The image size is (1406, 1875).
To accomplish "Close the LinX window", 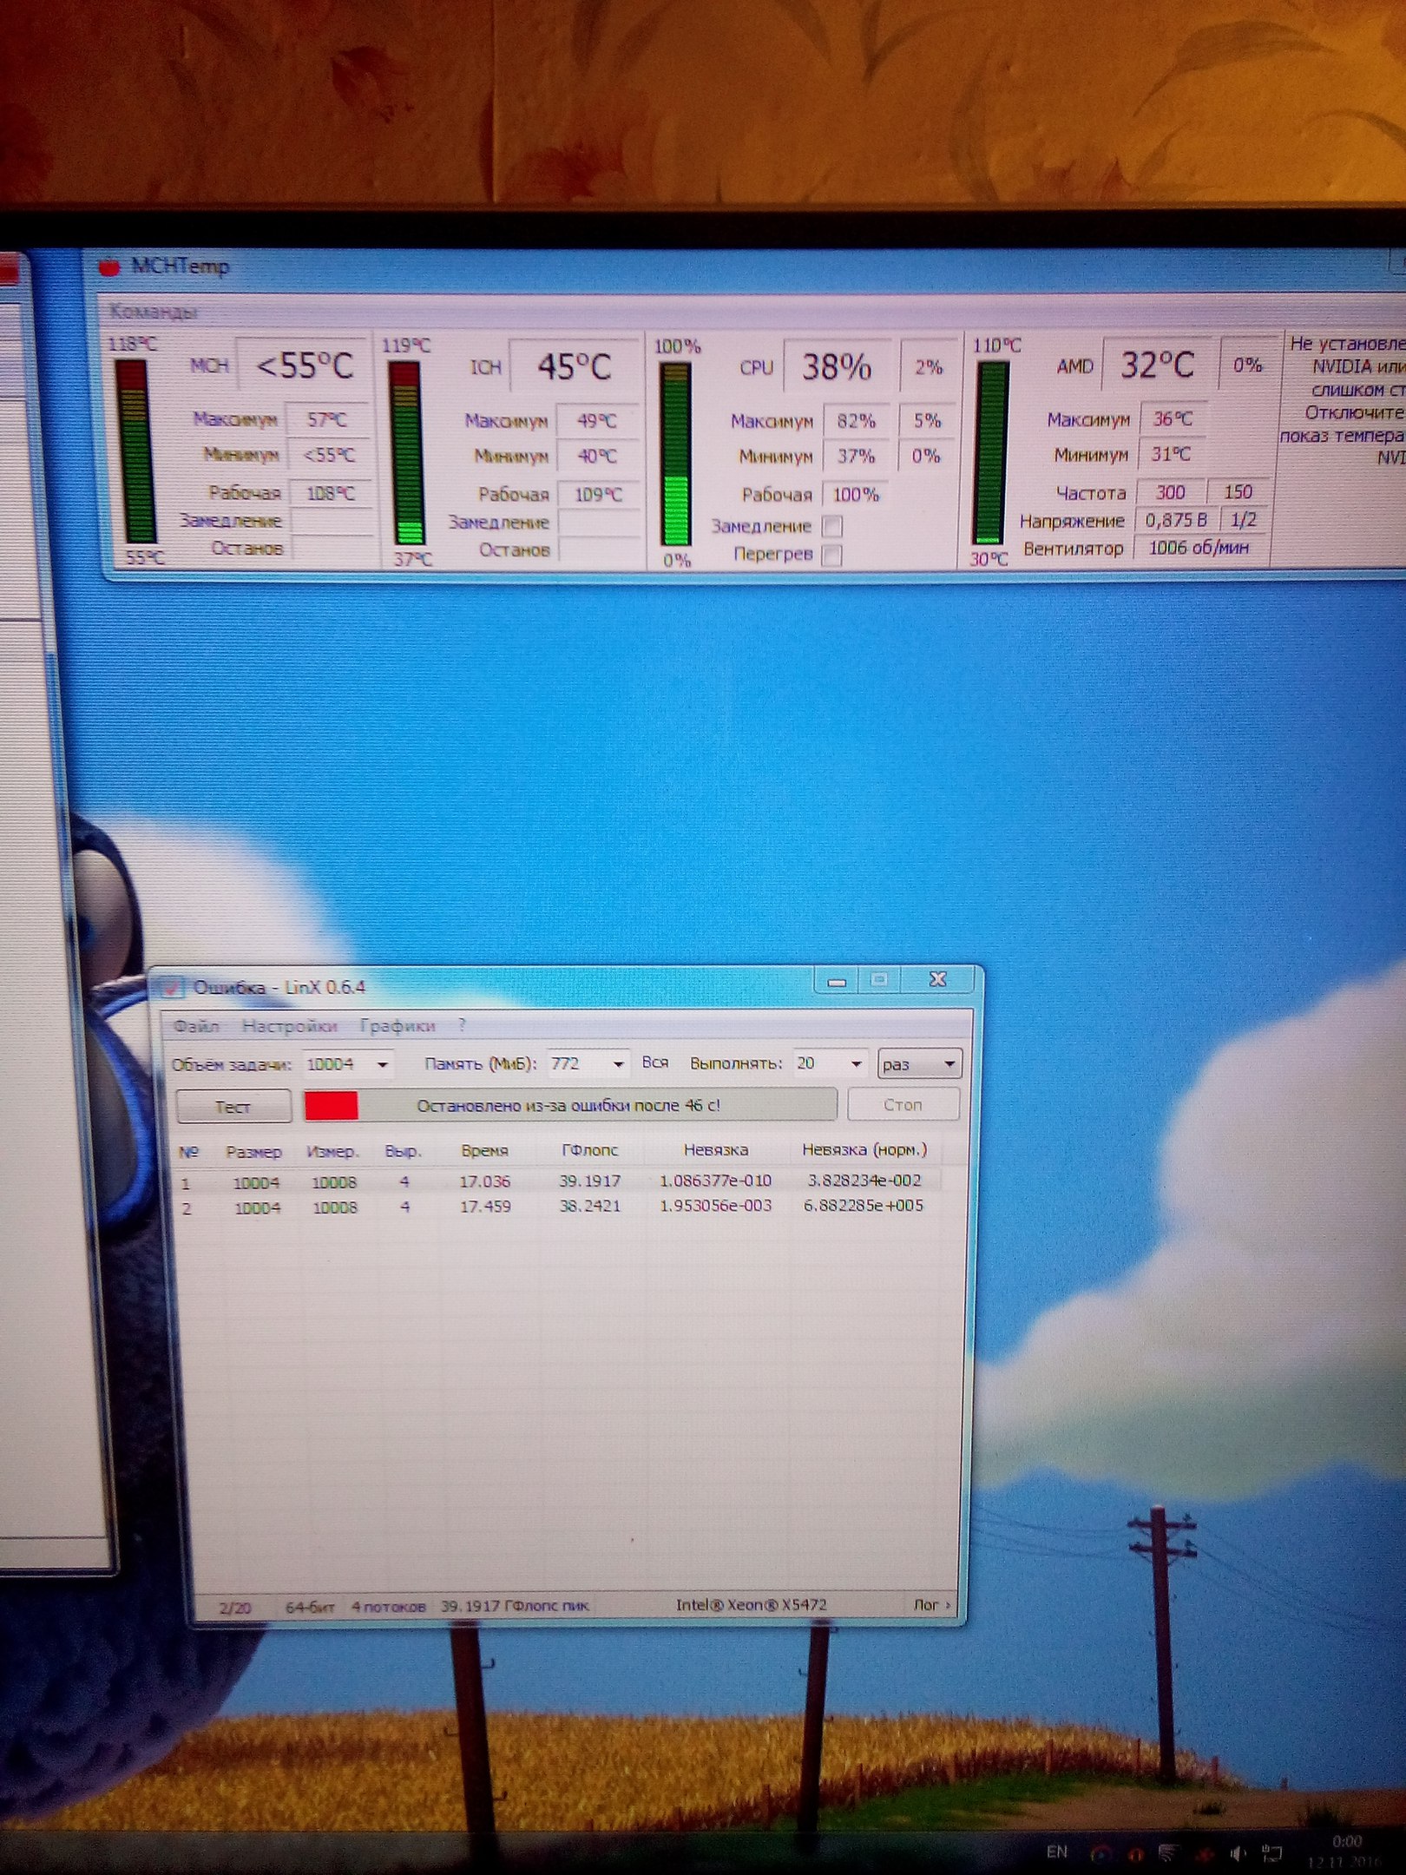I will coord(938,980).
